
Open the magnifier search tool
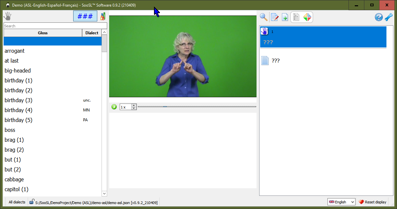(263, 17)
